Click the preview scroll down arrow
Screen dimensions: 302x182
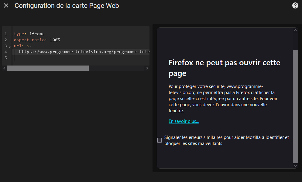click(x=295, y=166)
